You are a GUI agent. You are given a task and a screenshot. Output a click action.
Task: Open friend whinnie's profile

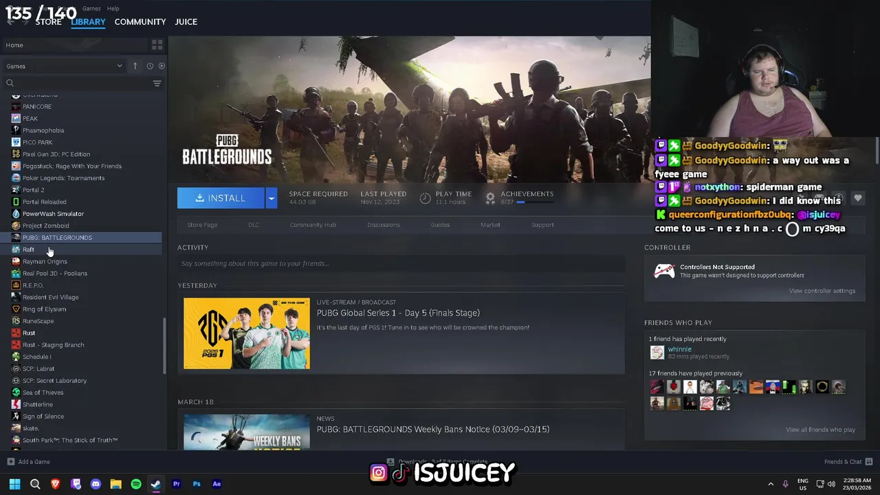coord(679,349)
